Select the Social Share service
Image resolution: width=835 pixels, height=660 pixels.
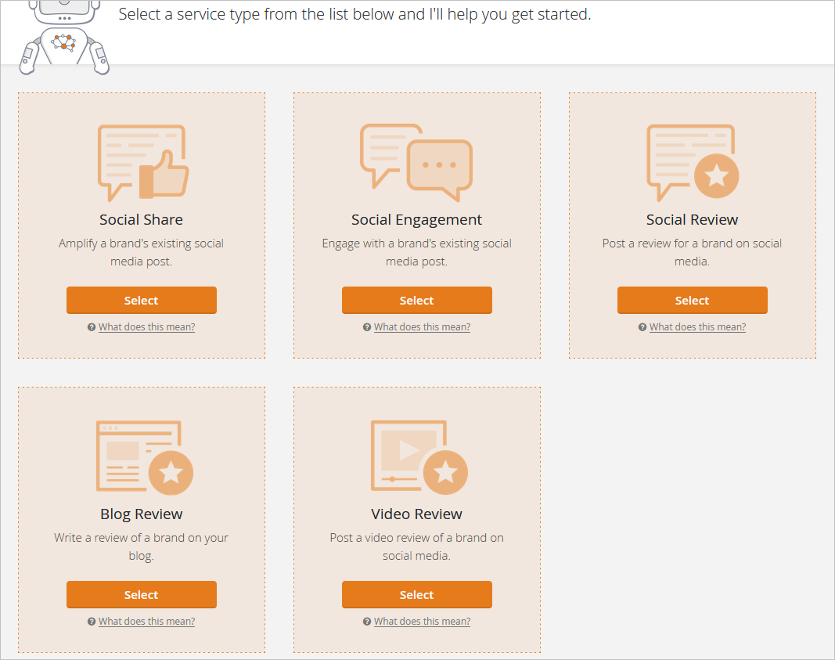coord(142,301)
